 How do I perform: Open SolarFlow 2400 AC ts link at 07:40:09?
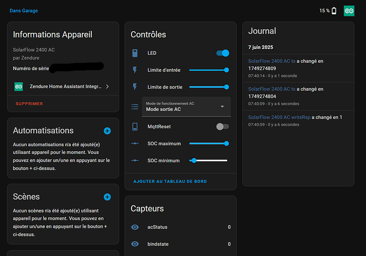pos(272,89)
